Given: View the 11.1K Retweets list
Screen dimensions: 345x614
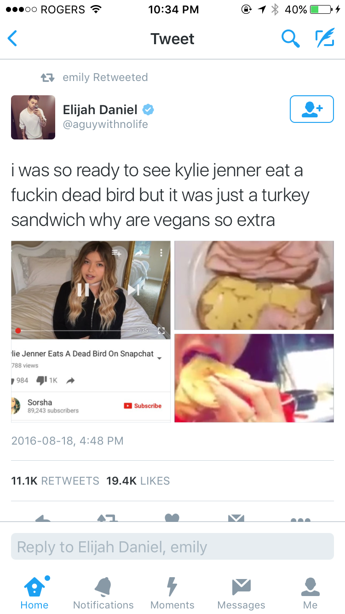Looking at the screenshot, I should point(55,481).
